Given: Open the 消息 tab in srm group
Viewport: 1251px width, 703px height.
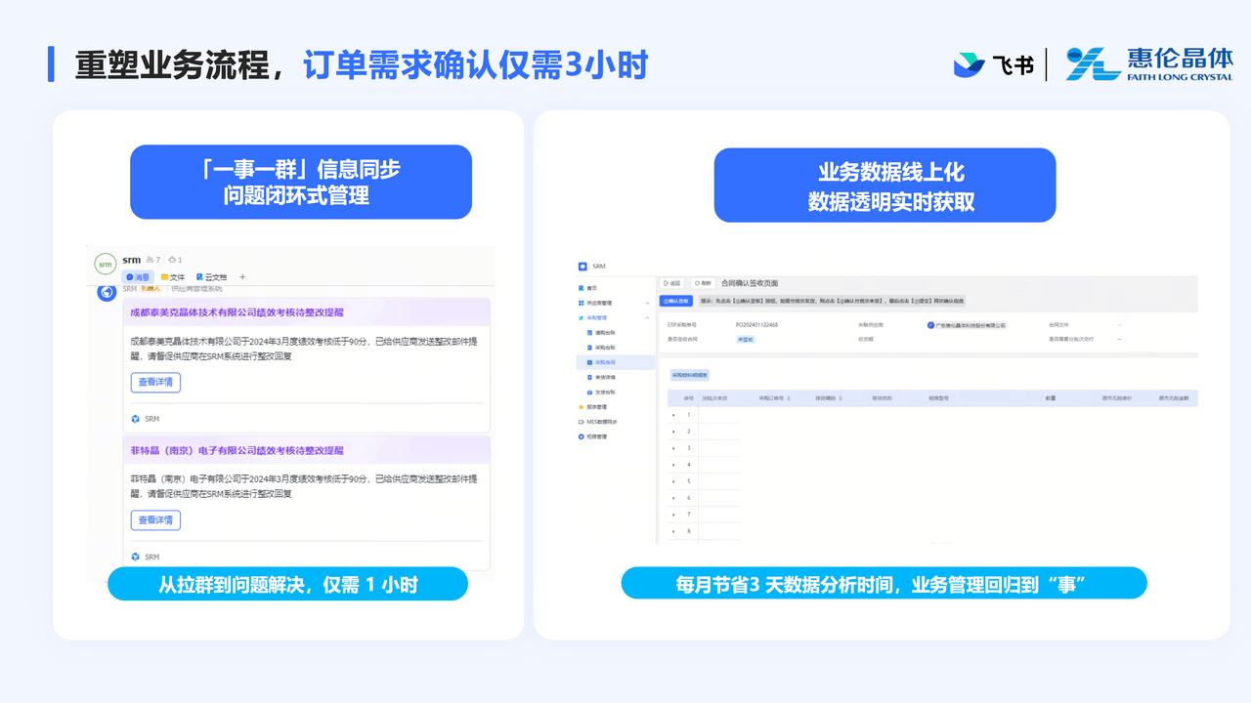Looking at the screenshot, I should 137,277.
